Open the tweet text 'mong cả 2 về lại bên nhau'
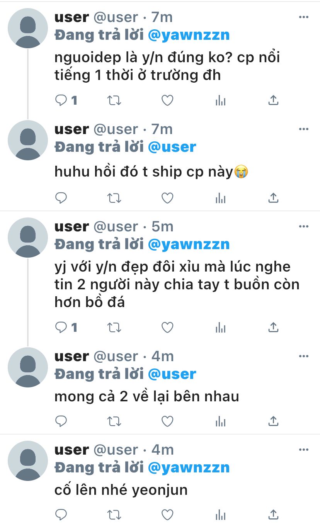The width and height of the screenshot is (320, 523). click(147, 396)
